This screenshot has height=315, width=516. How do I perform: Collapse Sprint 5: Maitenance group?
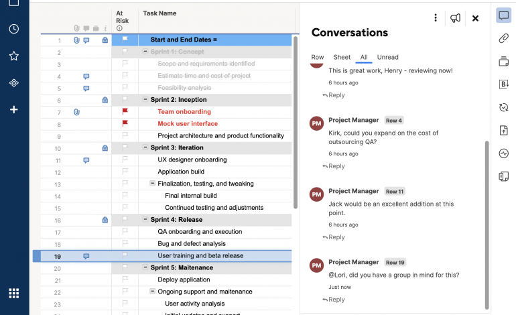145,267
